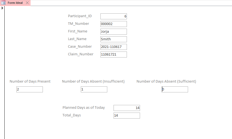Click the Planned Days as of Today label
Viewport: 232px width, 139px height.
click(x=84, y=108)
